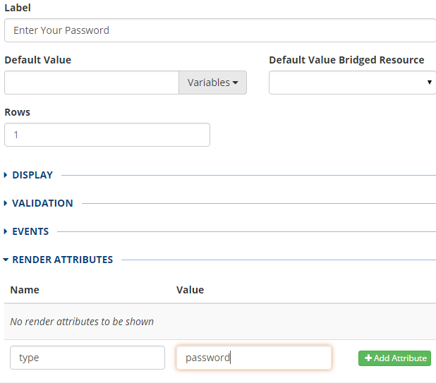This screenshot has width=436, height=383.
Task: Focus the Default Value text box
Action: tap(91, 83)
